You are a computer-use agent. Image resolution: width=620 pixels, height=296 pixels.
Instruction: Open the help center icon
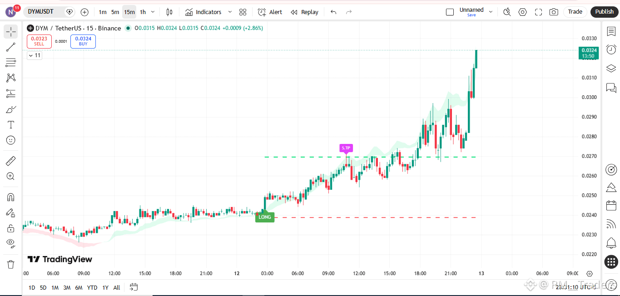611,285
